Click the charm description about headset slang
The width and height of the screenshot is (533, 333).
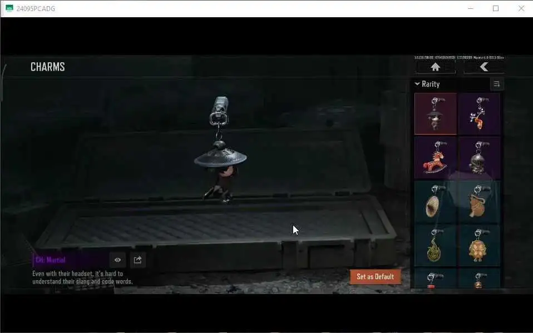(x=82, y=277)
